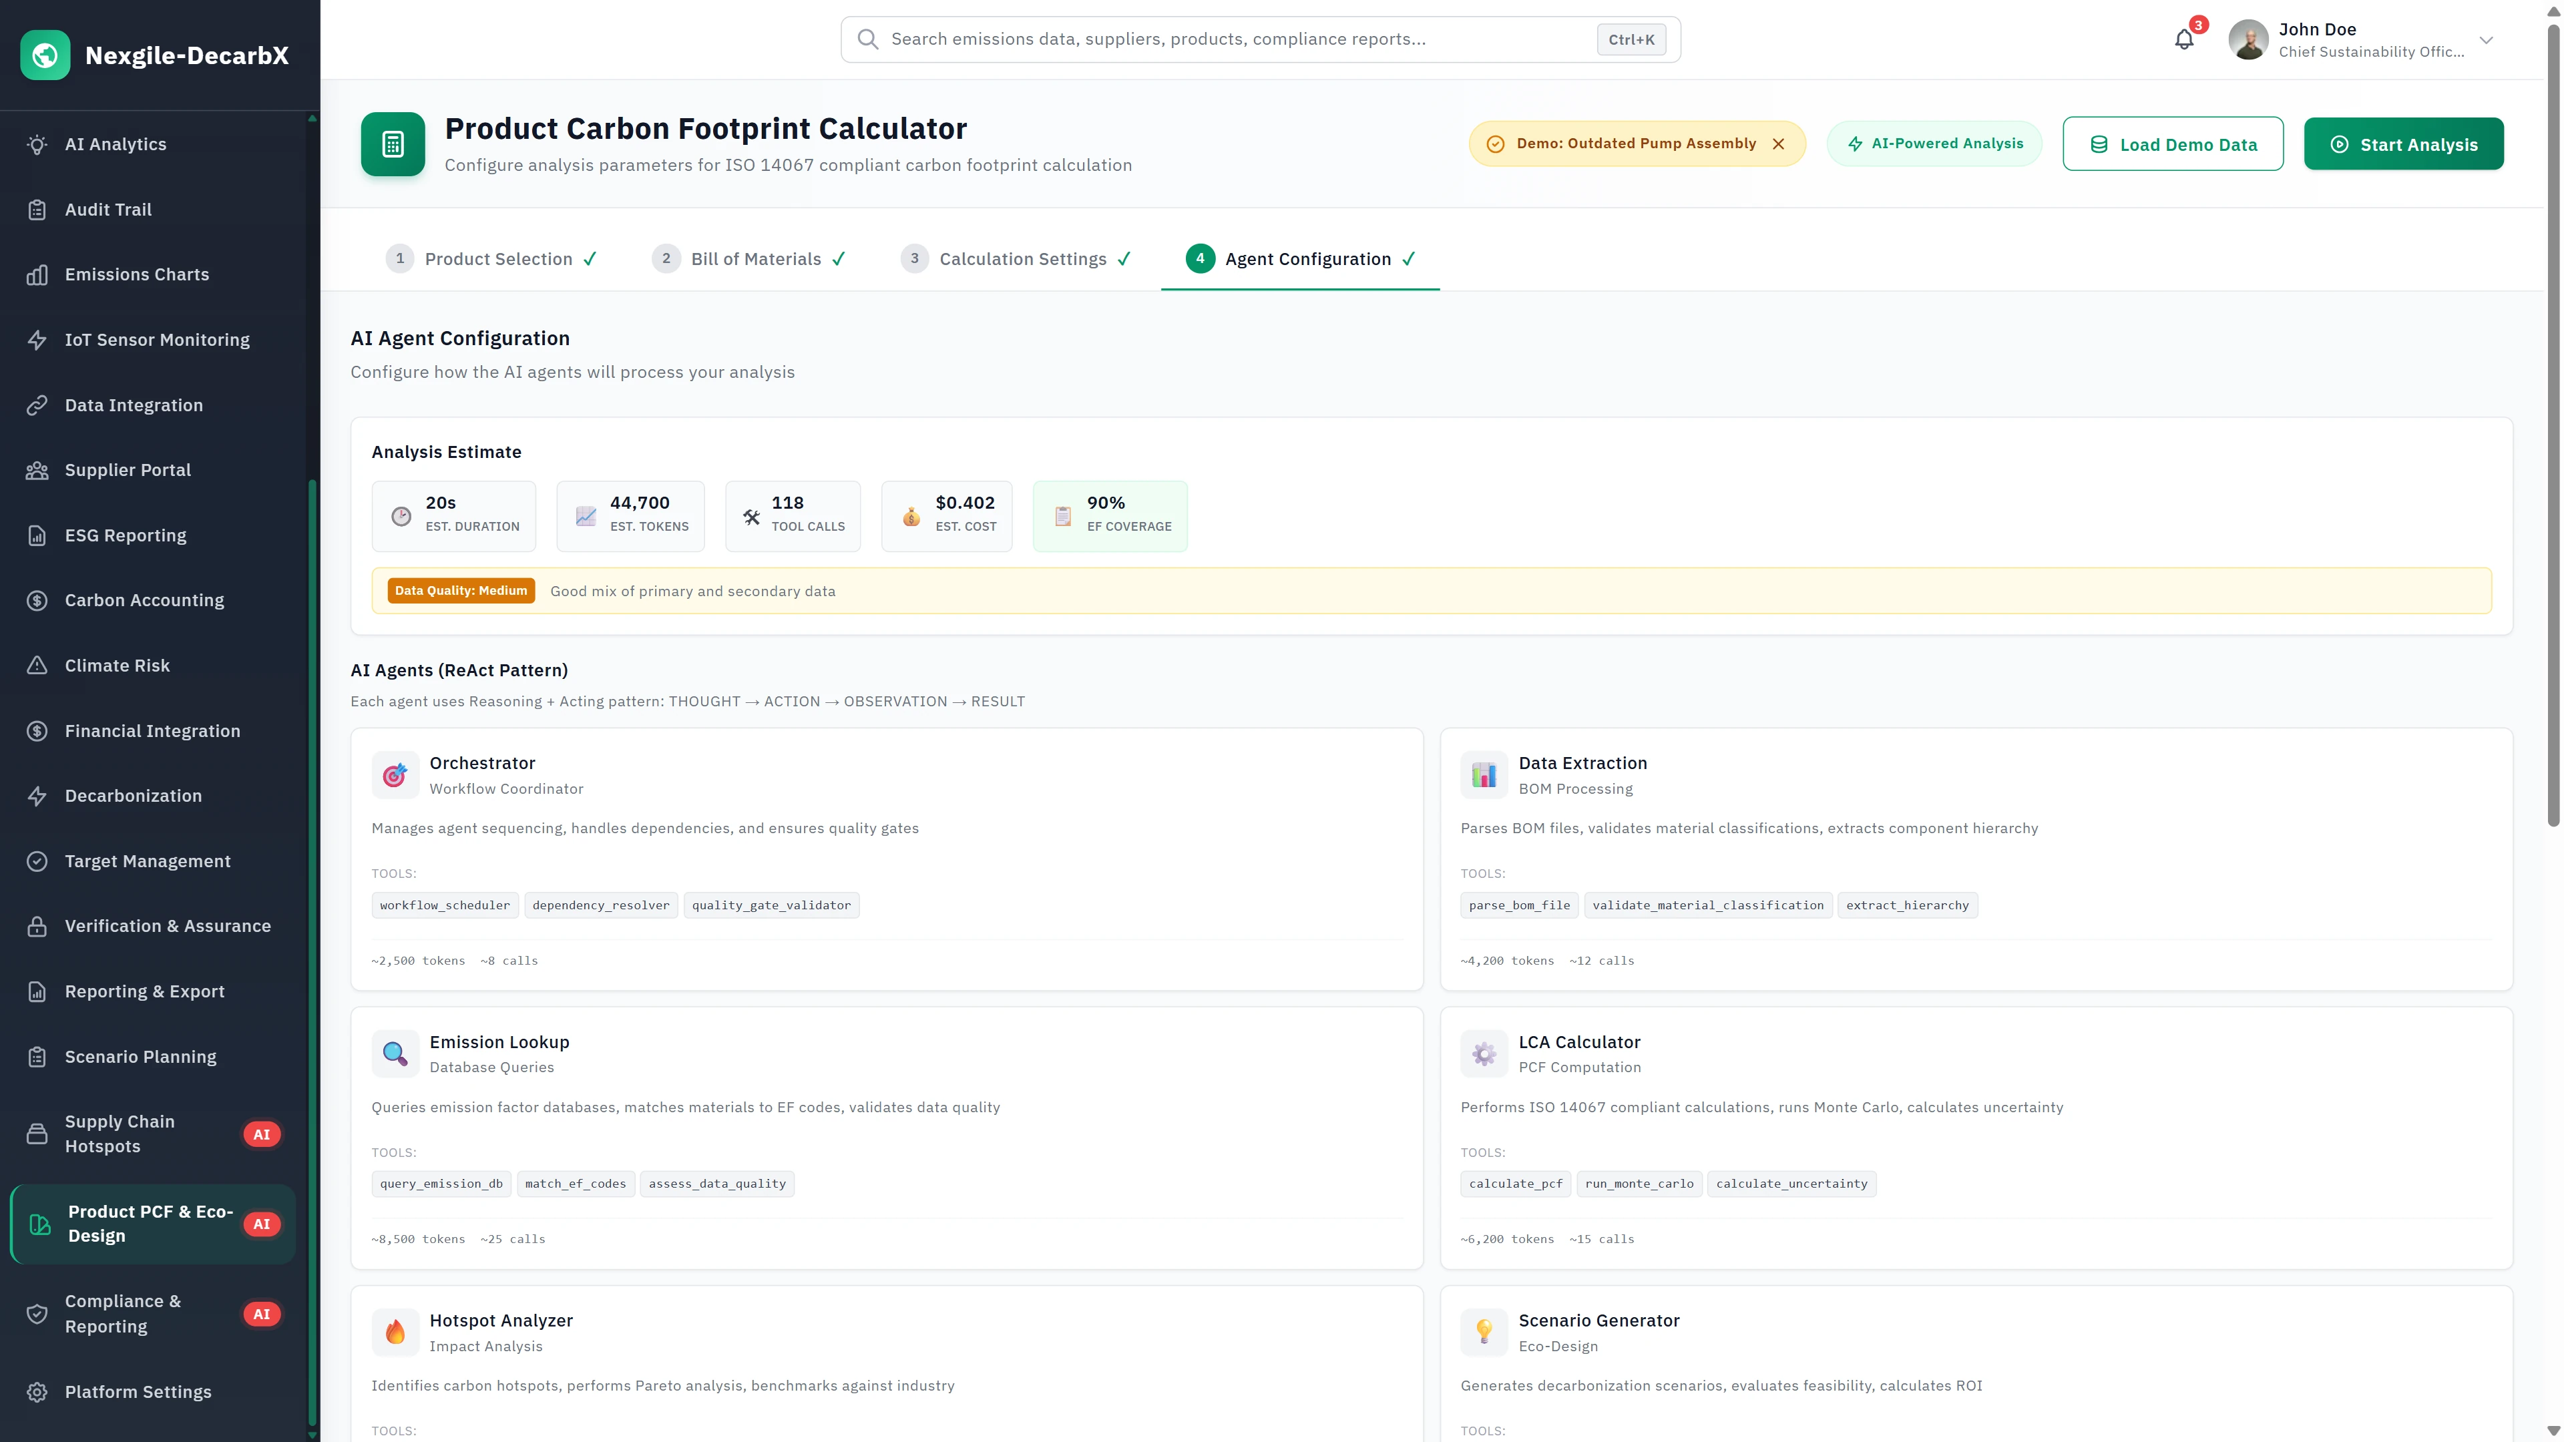Click Load Demo Data
Screen dimensions: 2564x1442
(x=2173, y=144)
